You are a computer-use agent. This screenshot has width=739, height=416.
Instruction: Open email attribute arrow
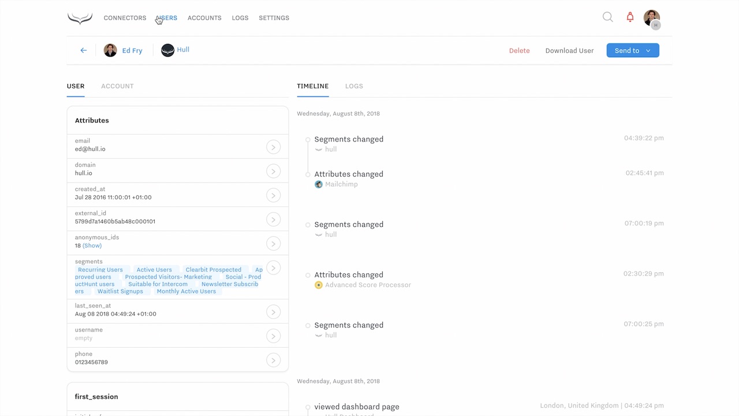tap(273, 147)
